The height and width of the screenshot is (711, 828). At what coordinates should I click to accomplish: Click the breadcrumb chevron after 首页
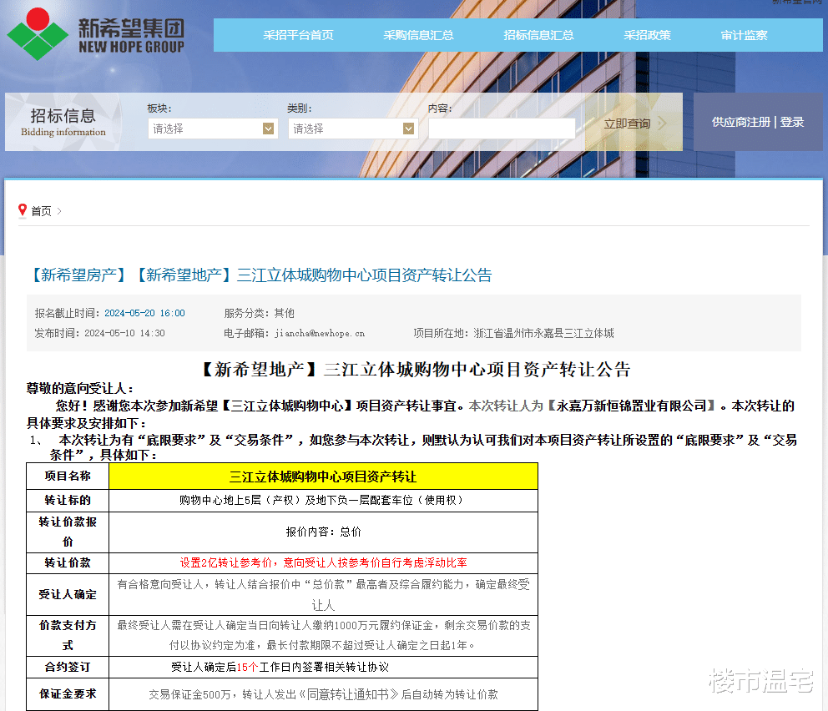coord(59,211)
